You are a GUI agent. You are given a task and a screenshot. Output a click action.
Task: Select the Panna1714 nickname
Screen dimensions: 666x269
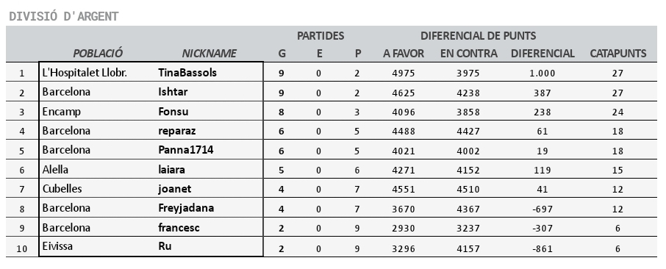coord(186,150)
